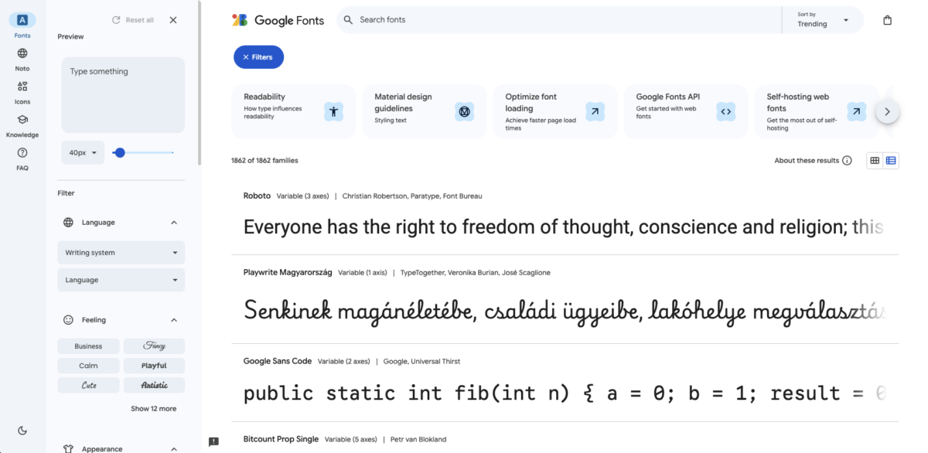Viewport: 928px width, 453px height.
Task: Open the Knowledge section in the sidebar
Action: (x=22, y=125)
